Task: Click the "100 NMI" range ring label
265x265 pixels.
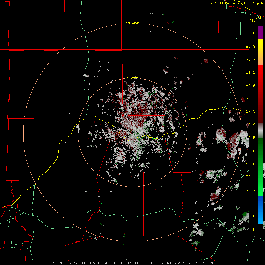Action: click(132, 23)
